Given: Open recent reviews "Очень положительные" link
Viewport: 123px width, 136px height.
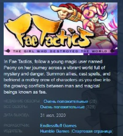Looking at the screenshot, I should [x=66, y=102].
